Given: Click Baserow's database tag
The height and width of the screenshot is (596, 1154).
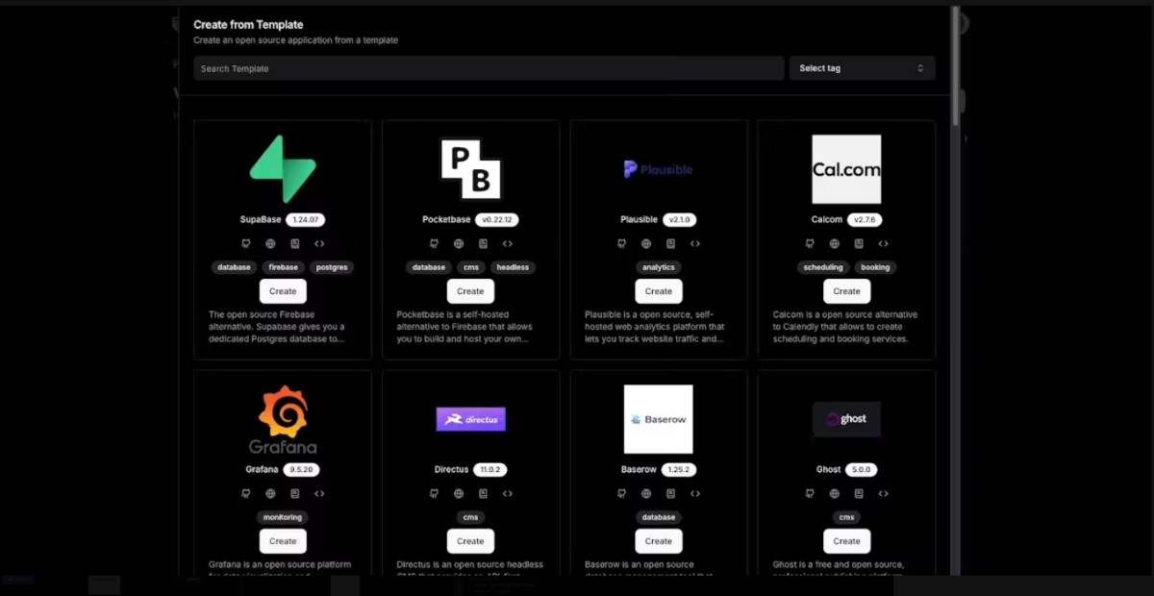Looking at the screenshot, I should coord(659,517).
